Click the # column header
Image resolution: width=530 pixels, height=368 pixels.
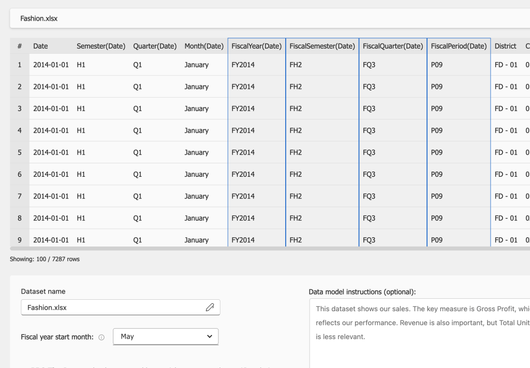(x=20, y=46)
